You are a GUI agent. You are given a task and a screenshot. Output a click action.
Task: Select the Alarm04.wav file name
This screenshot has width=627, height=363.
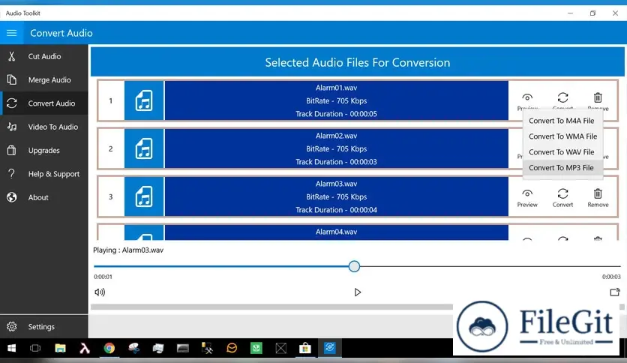[336, 232]
